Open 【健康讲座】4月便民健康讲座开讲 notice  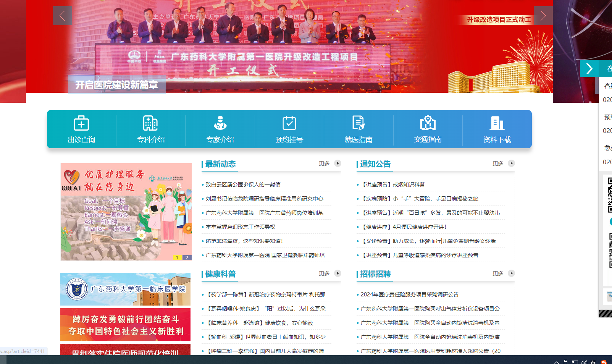pyautogui.click(x=404, y=227)
